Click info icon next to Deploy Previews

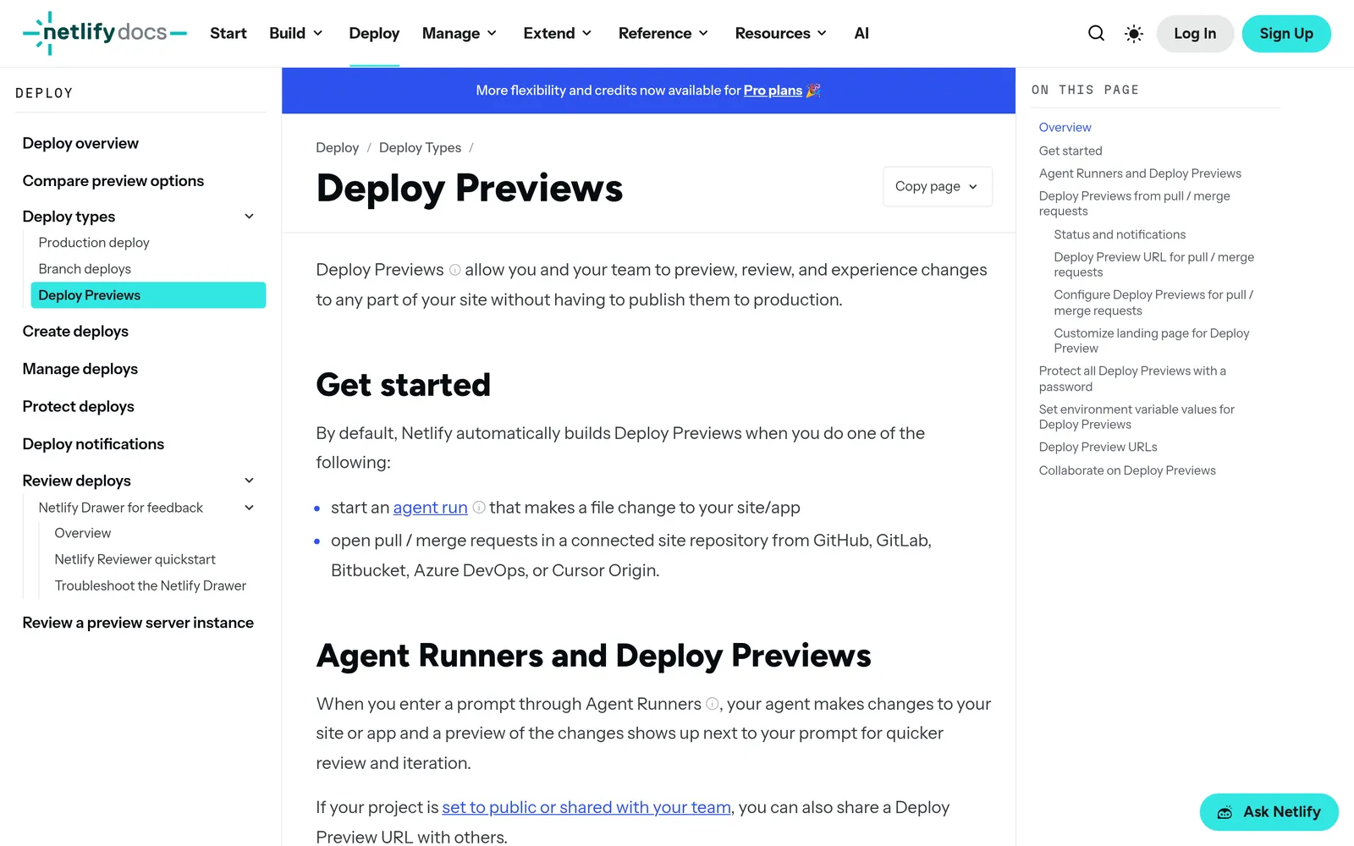[455, 270]
